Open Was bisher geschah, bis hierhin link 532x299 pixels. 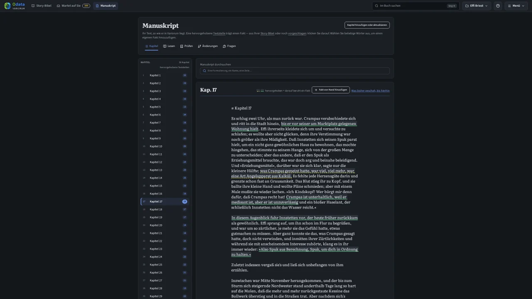click(x=370, y=91)
